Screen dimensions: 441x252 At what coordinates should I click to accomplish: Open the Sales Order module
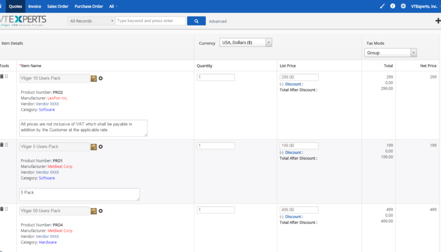[x=58, y=6]
